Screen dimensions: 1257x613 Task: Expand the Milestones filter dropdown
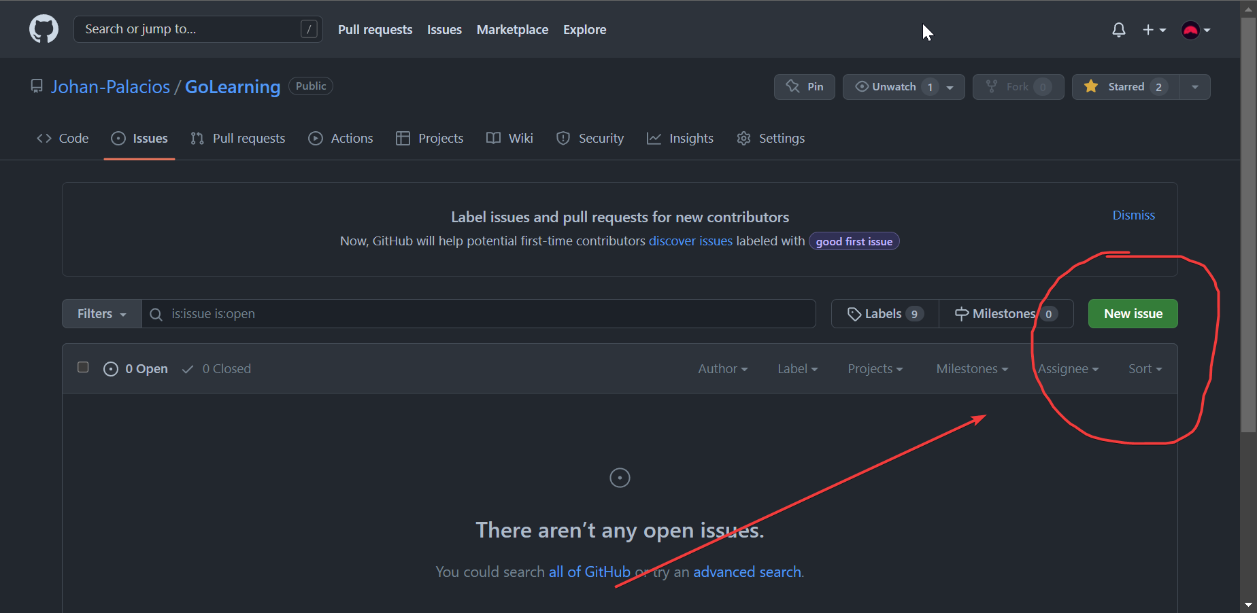[972, 369]
